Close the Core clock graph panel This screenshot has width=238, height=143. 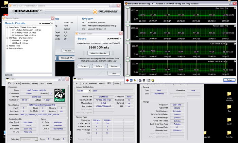(x=235, y=8)
